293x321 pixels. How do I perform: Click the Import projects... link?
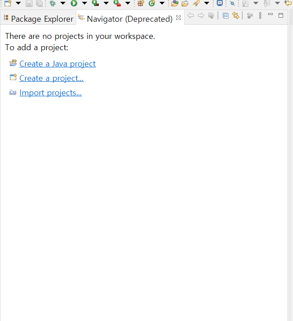[50, 93]
